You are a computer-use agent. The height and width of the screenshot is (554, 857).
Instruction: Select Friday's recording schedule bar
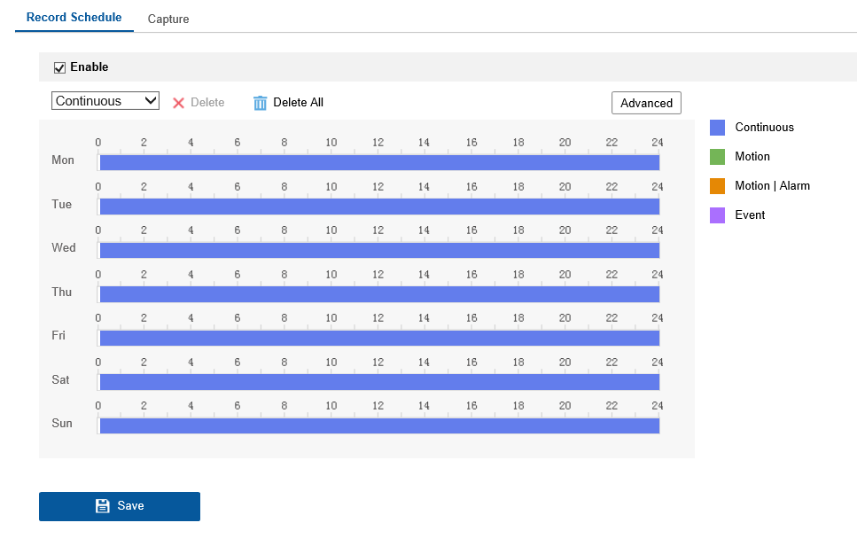coord(379,338)
